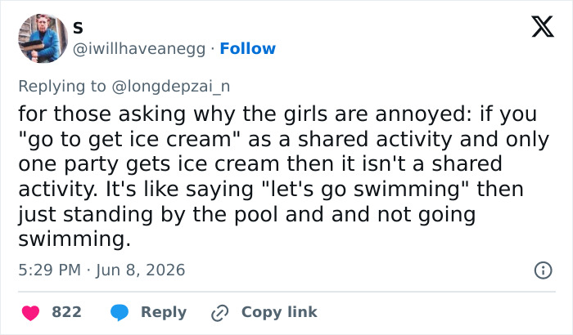
Task: Open the @longdepzai_n mention link
Action: tap(170, 87)
